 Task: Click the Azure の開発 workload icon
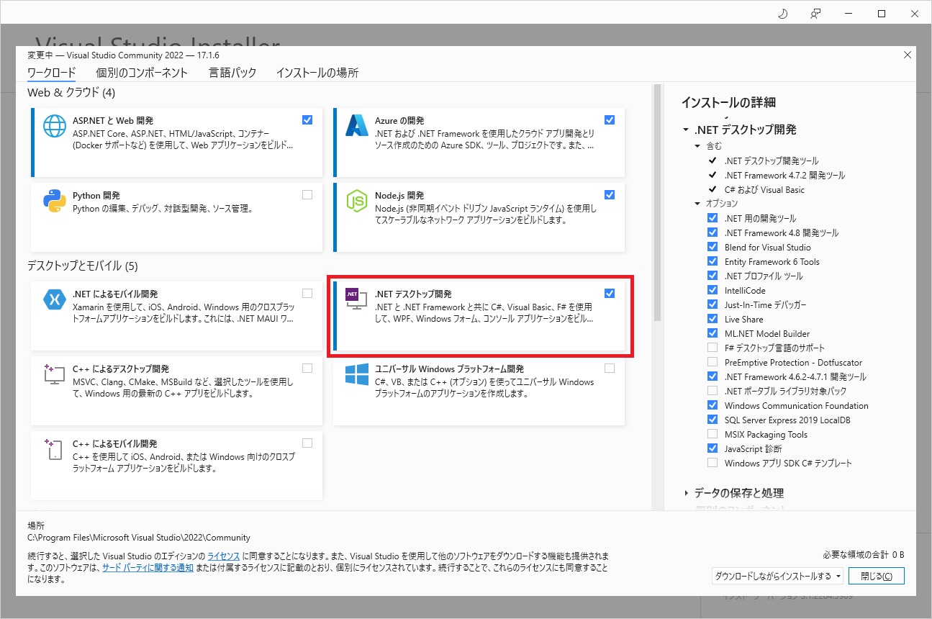[x=357, y=127]
